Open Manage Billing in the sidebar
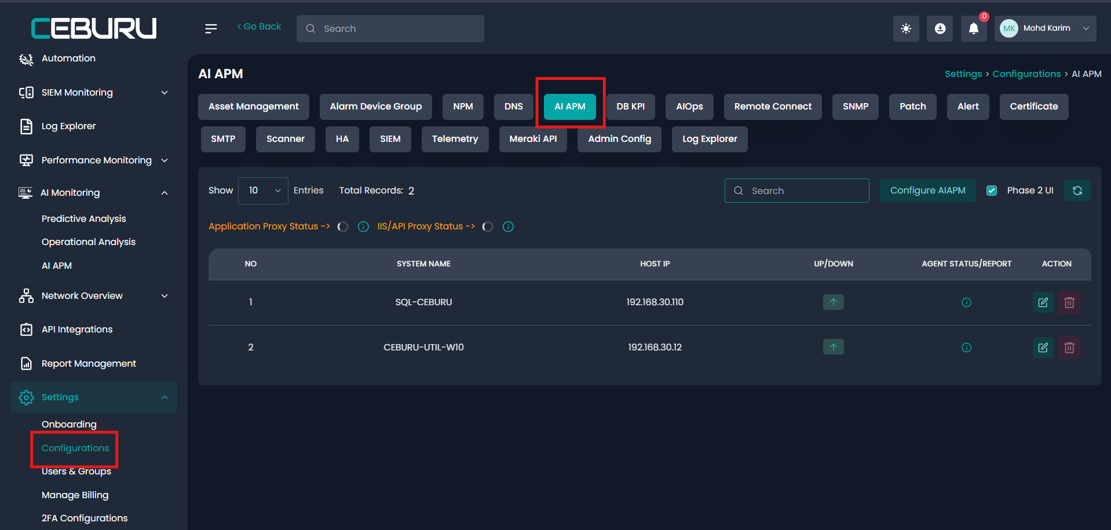Viewport: 1111px width, 530px height. click(75, 495)
